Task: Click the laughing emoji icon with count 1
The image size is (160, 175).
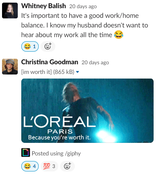Action: pyautogui.click(x=27, y=46)
